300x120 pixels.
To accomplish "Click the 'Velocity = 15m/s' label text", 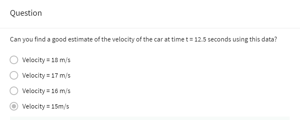I will [46, 107].
